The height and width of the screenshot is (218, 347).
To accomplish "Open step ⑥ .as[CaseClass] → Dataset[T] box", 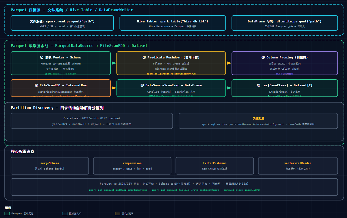I will point(285,88).
